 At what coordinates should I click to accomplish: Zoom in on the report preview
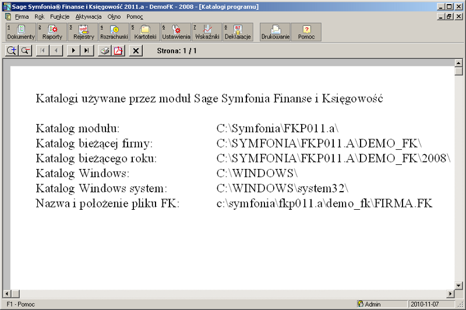point(11,51)
